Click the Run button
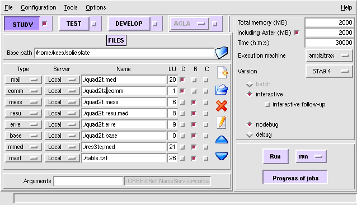Image resolution: width=357 pixels, height=205 pixels. tap(275, 156)
